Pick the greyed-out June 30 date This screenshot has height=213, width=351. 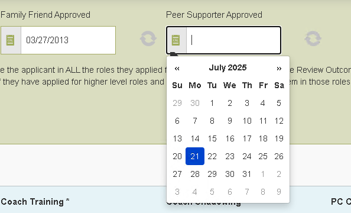click(195, 103)
